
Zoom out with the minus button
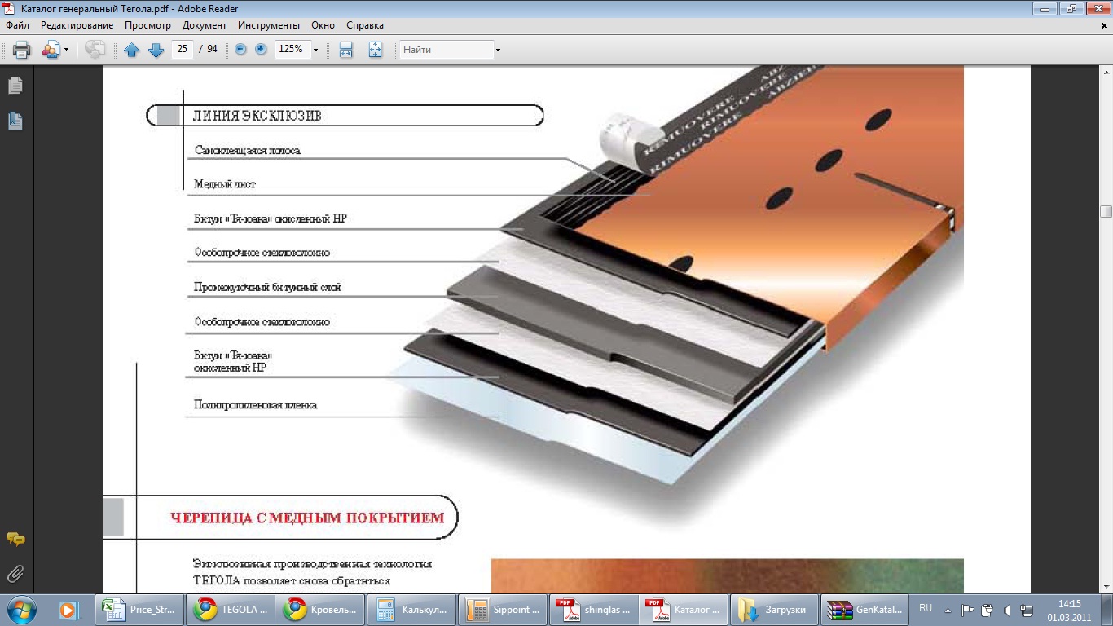[x=240, y=50]
